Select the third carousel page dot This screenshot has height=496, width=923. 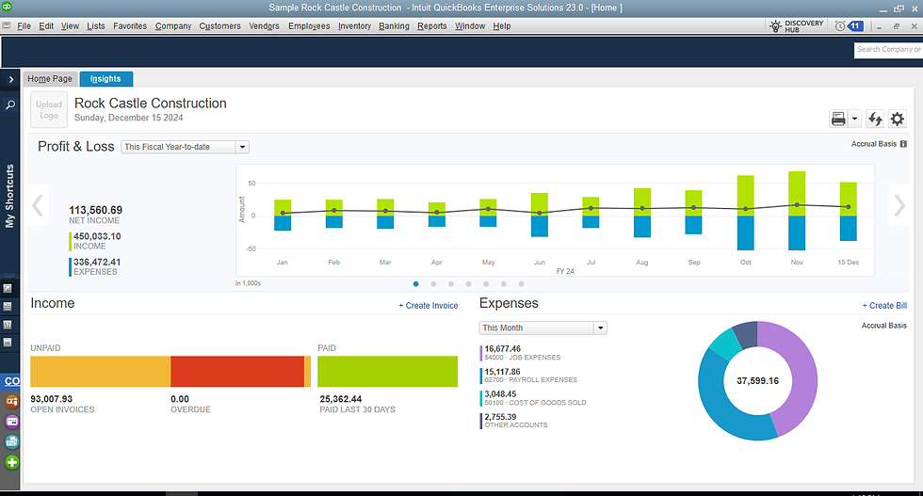(451, 284)
